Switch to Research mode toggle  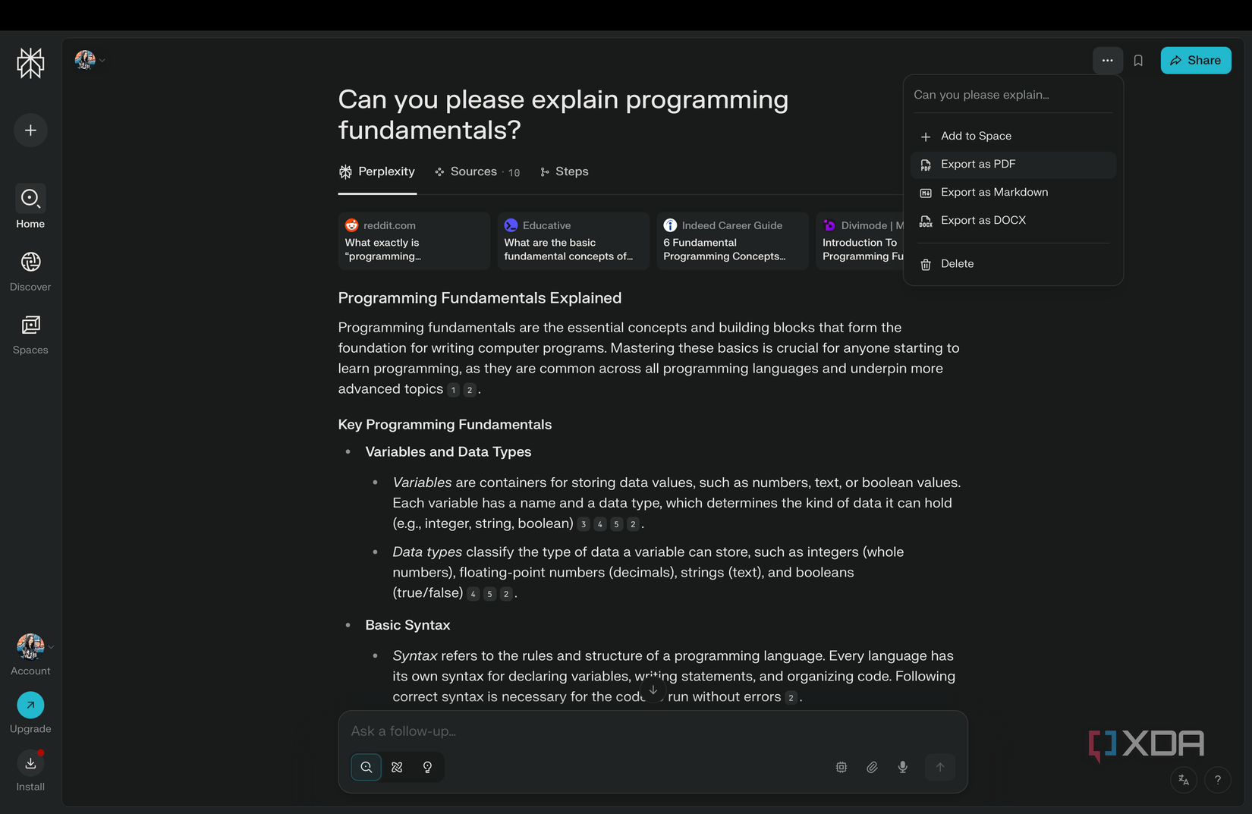(x=397, y=767)
